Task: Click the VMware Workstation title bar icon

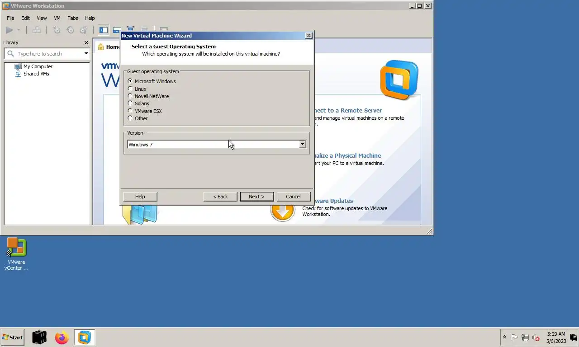Action: pyautogui.click(x=6, y=6)
